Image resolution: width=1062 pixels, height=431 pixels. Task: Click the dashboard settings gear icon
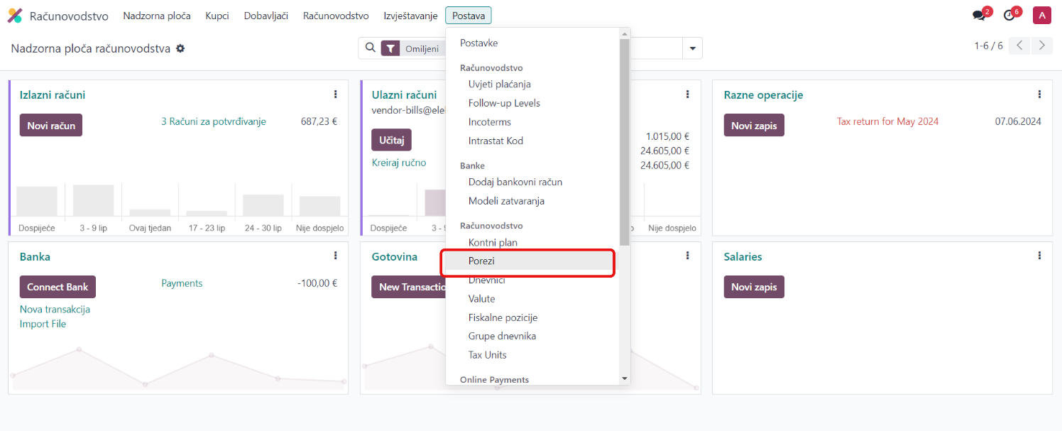[180, 48]
